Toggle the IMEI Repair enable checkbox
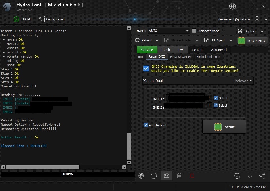The width and height of the screenshot is (270, 191). [146, 68]
